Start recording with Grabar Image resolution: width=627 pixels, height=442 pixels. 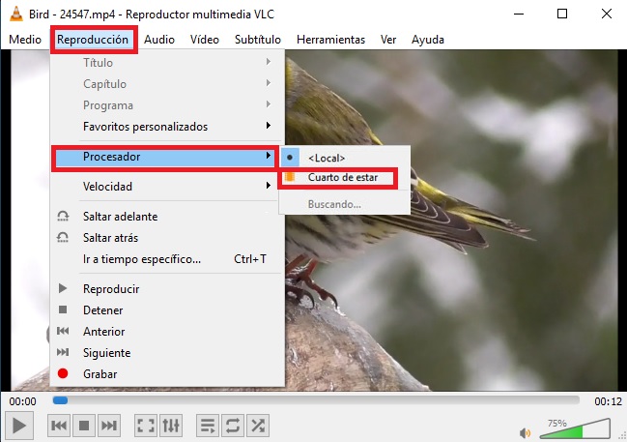click(100, 374)
